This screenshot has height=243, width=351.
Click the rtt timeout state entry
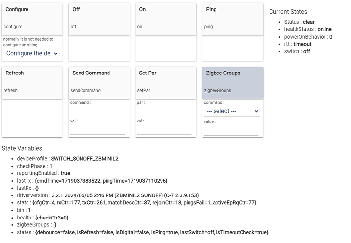(x=297, y=44)
